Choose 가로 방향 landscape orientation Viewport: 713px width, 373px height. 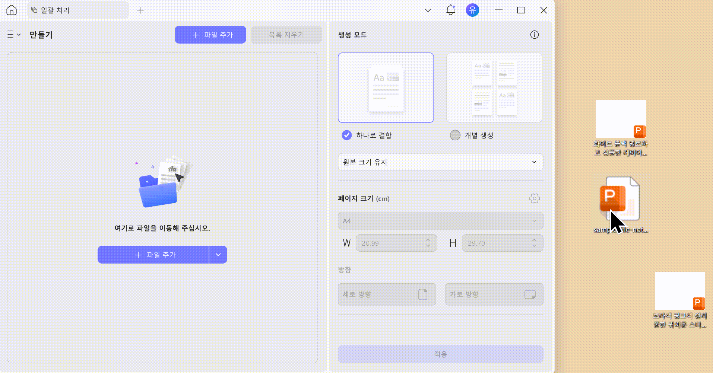click(494, 294)
